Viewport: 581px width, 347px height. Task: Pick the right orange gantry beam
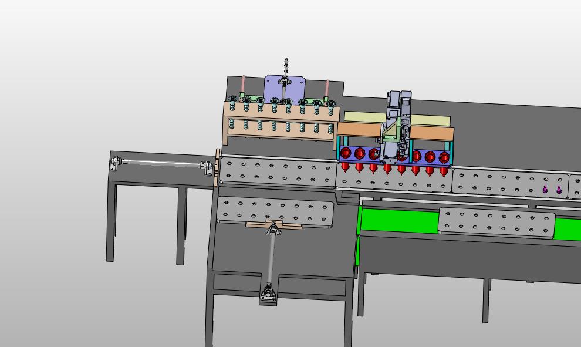(x=432, y=133)
